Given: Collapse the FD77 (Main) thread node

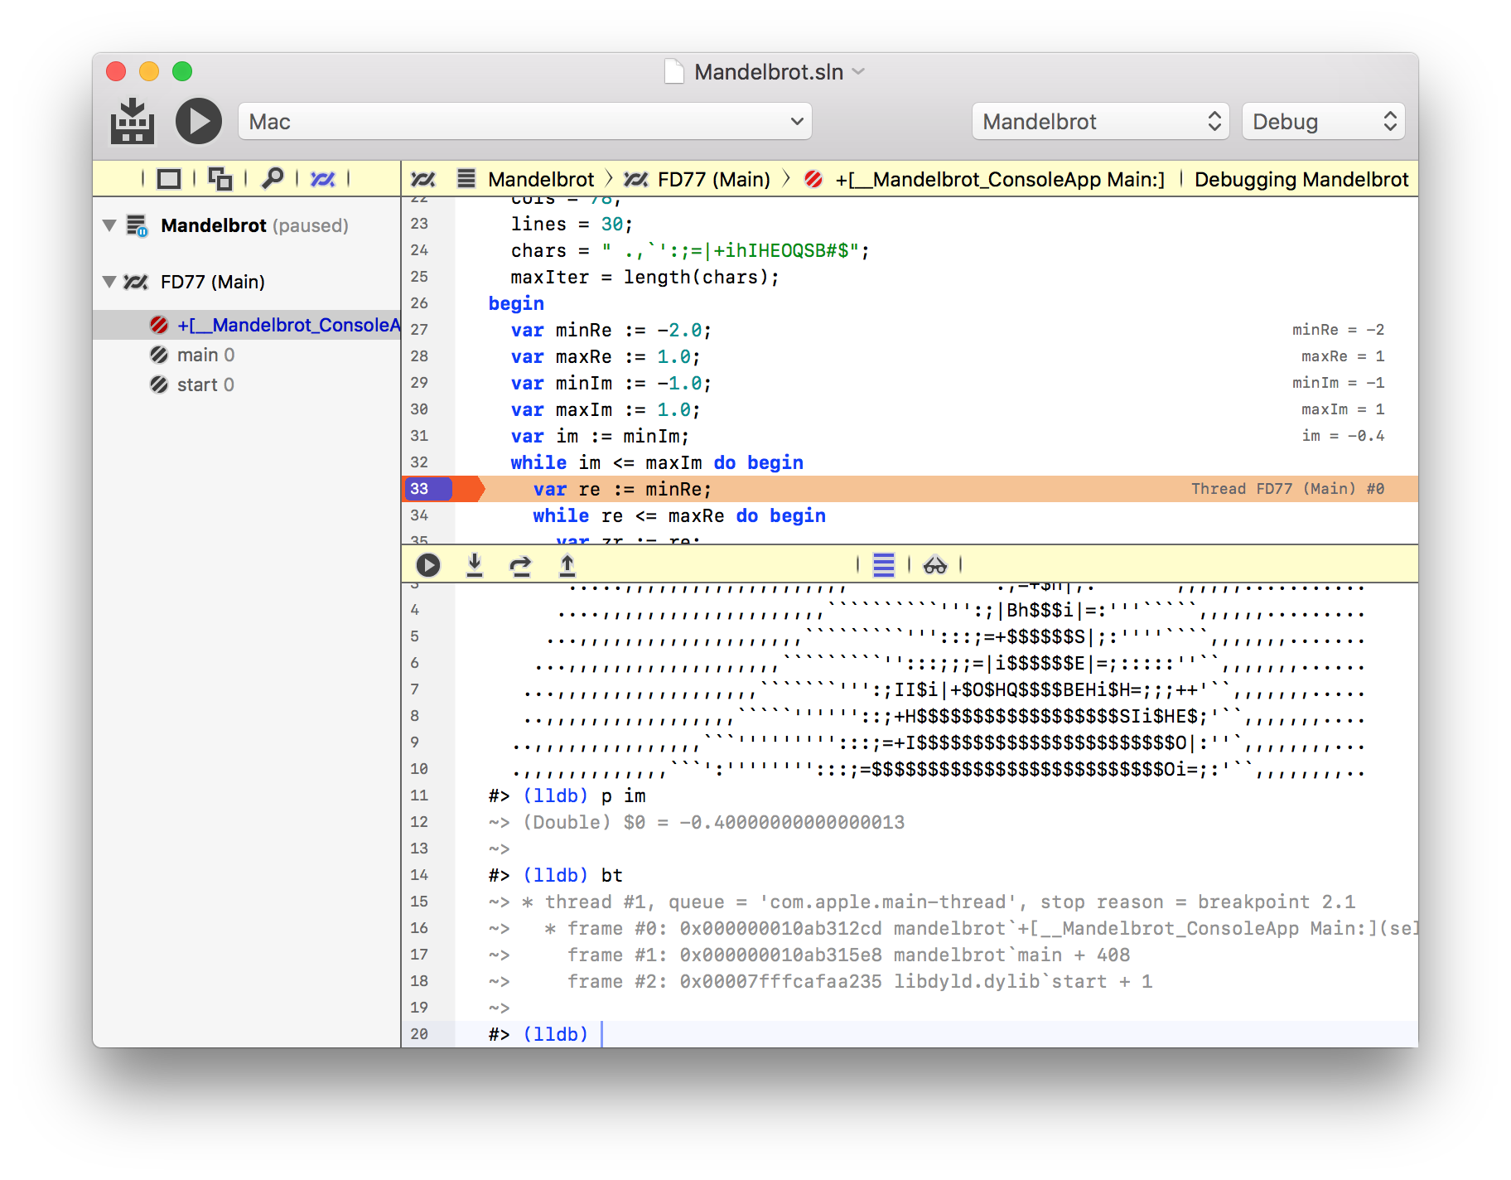Looking at the screenshot, I should click(109, 282).
